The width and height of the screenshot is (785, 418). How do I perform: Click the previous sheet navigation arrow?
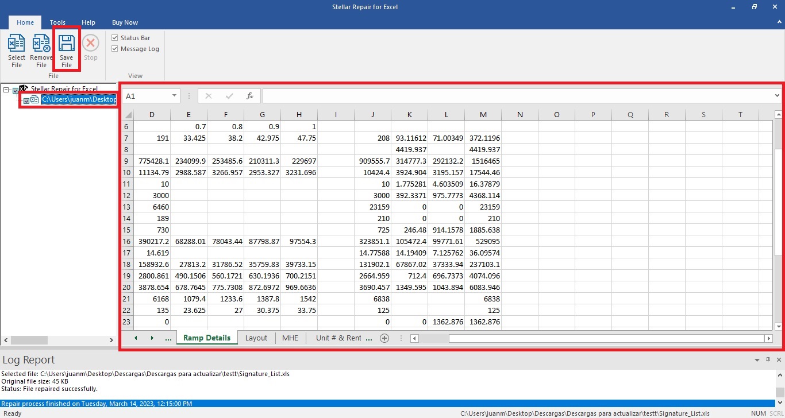point(136,338)
